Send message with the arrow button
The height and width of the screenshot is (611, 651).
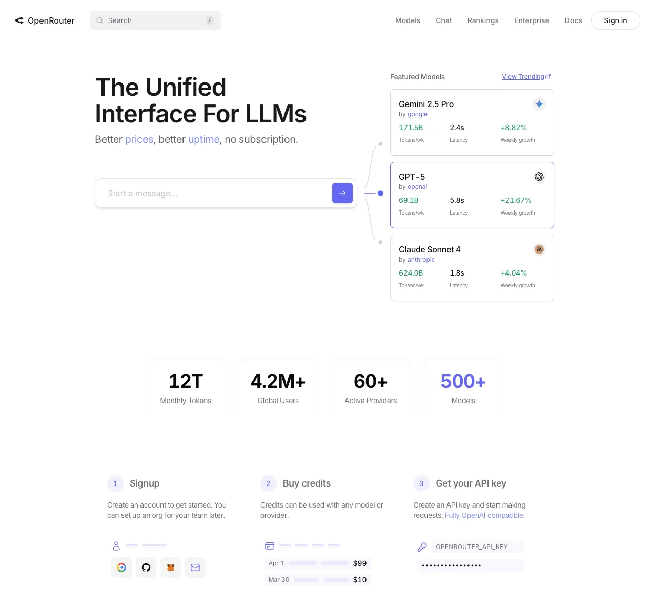tap(342, 193)
